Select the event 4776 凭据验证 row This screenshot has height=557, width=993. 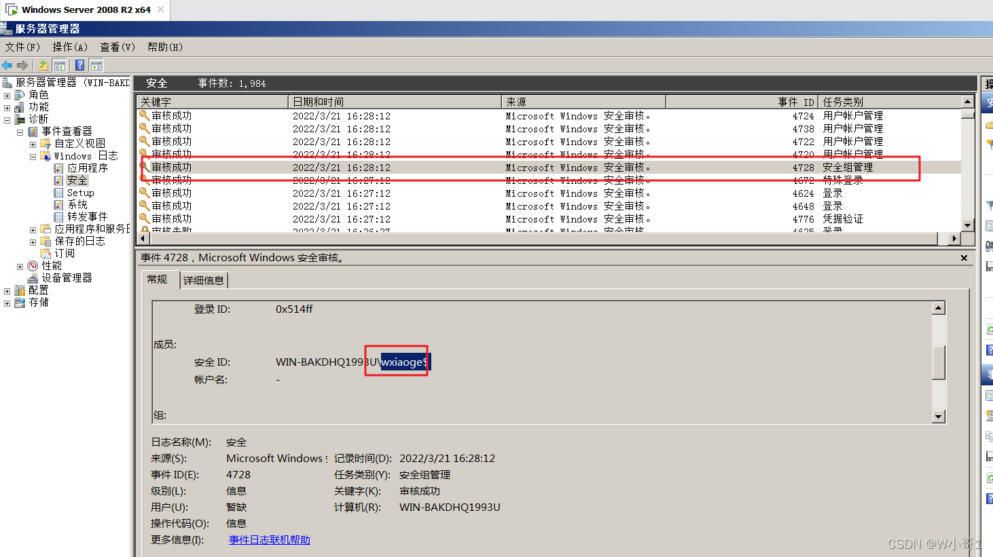point(549,219)
